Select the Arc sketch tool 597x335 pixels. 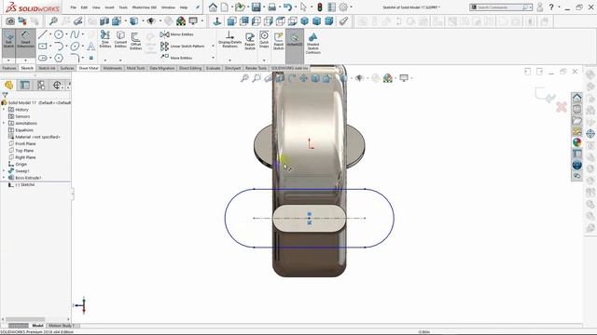(59, 47)
